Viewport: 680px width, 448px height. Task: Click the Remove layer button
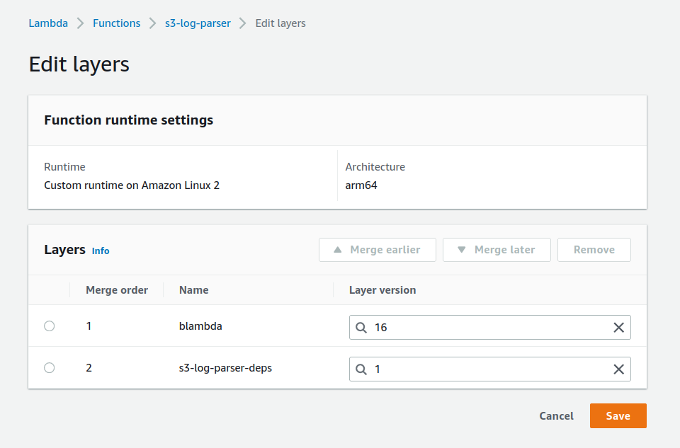click(594, 250)
